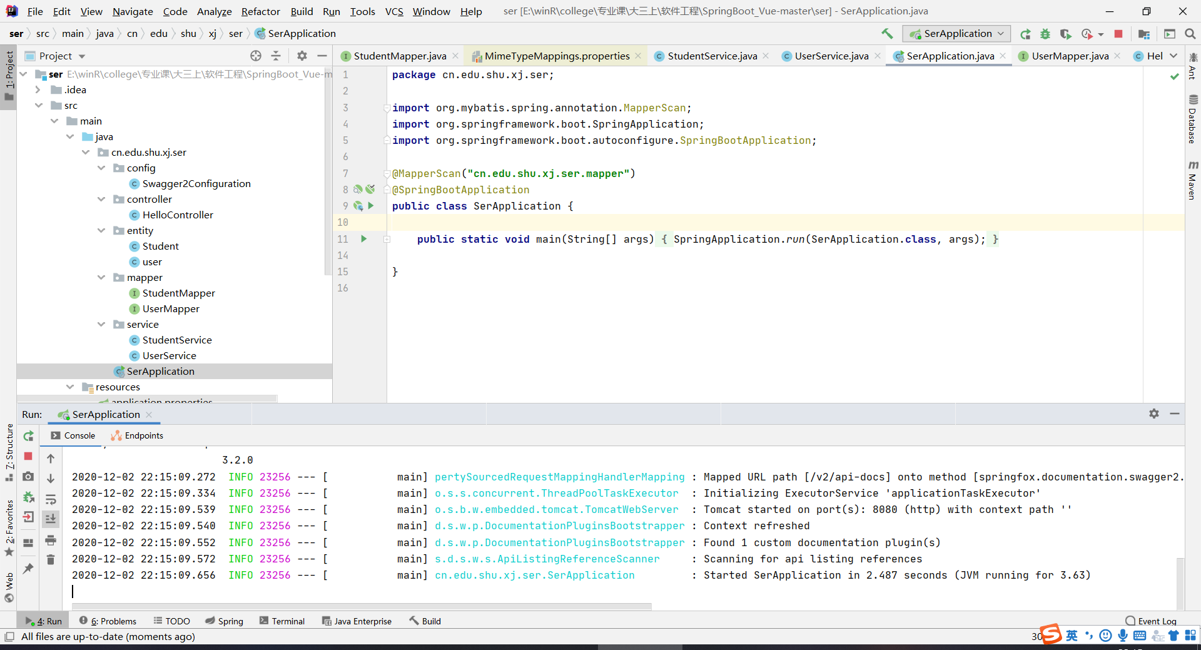Screen dimensions: 1201x650
Task: Open the Refactor menu
Action: coord(261,11)
